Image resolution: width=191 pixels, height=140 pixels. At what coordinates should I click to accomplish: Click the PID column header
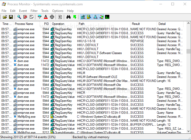(x=45, y=24)
